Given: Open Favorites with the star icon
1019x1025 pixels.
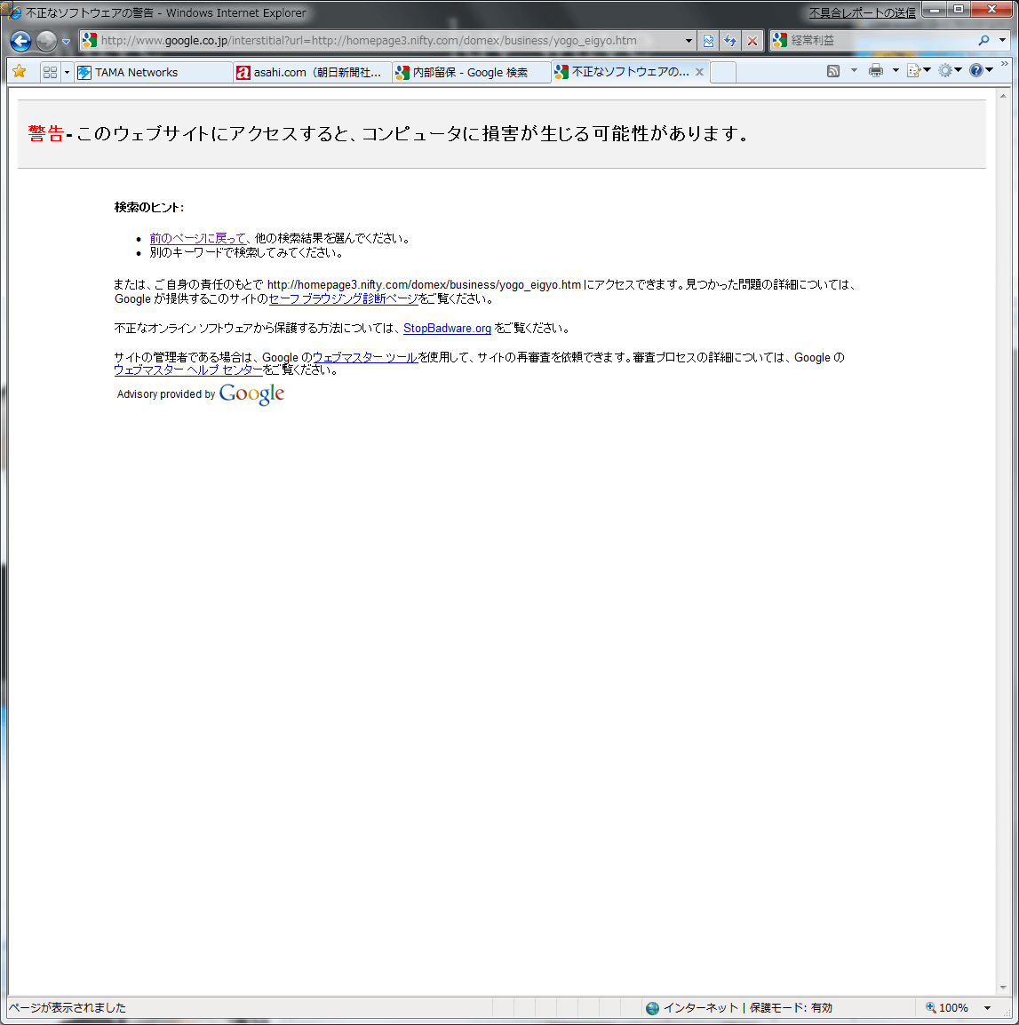Looking at the screenshot, I should (19, 72).
